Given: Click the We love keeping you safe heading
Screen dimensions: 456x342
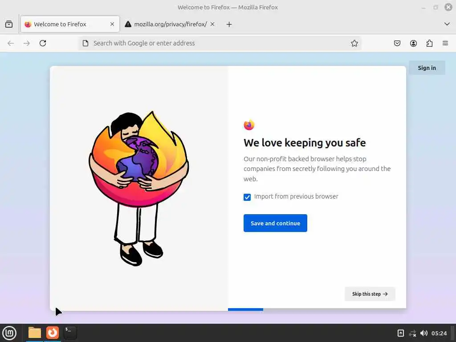Looking at the screenshot, I should pos(305,143).
